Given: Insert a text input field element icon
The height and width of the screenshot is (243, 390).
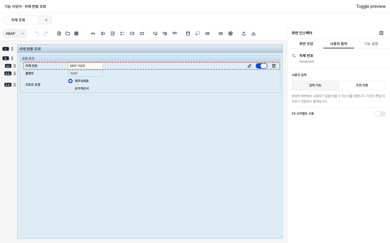Looking at the screenshot, I should pyautogui.click(x=103, y=33).
